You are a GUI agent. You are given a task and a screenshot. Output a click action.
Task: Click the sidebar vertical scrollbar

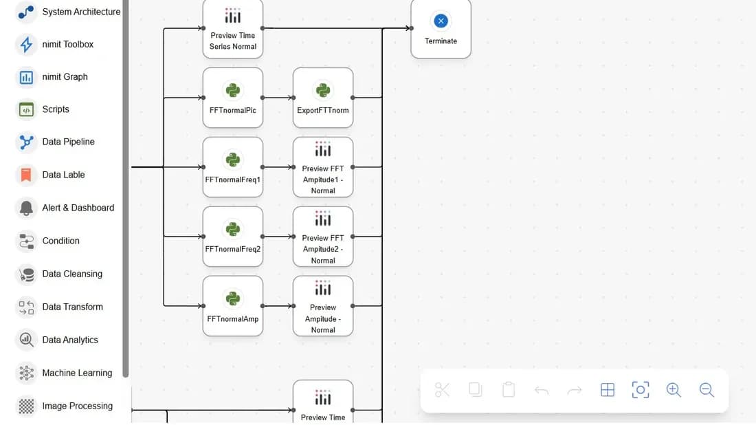pyautogui.click(x=125, y=188)
